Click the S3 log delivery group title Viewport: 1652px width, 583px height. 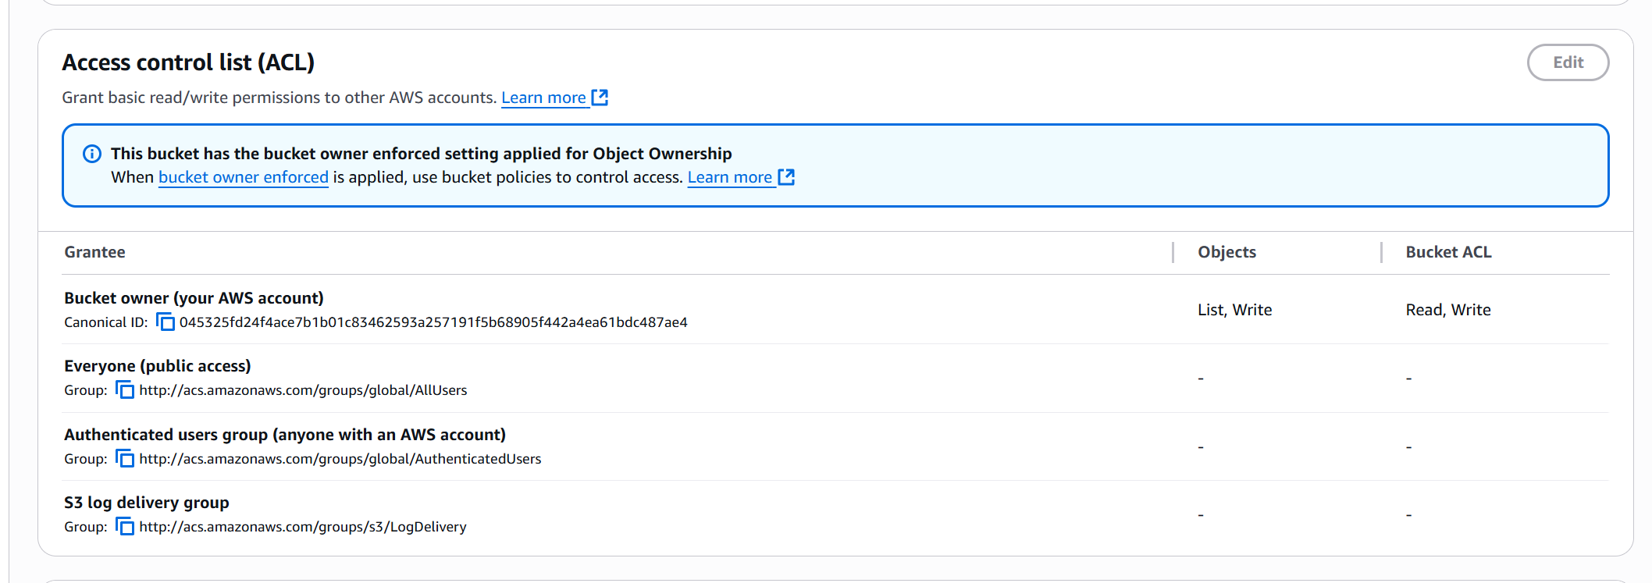click(147, 503)
